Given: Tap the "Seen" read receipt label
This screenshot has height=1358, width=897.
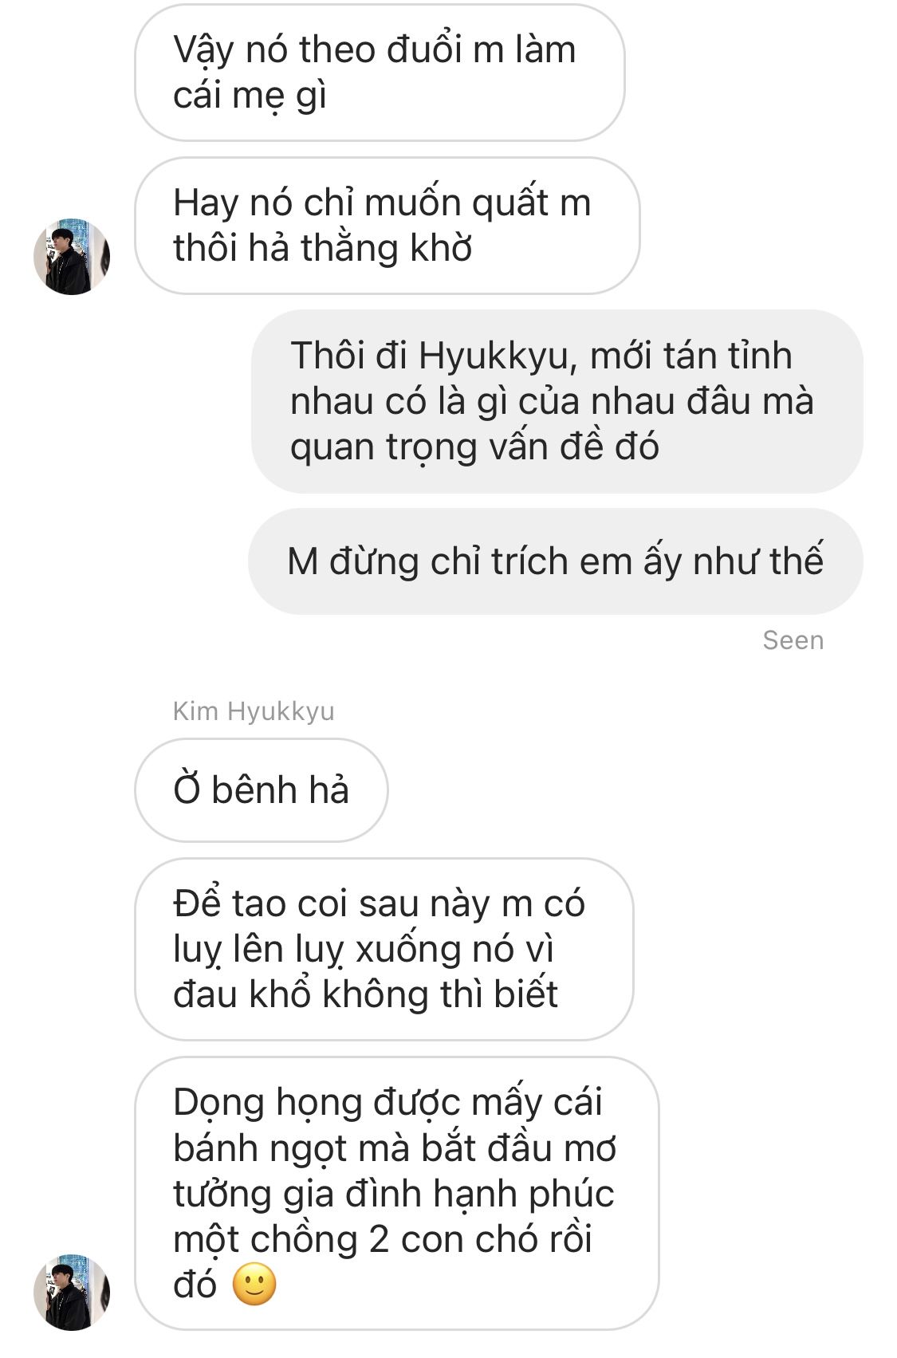Looking at the screenshot, I should tap(793, 640).
